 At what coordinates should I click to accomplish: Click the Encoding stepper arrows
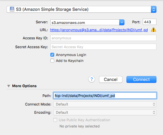(154, 112)
